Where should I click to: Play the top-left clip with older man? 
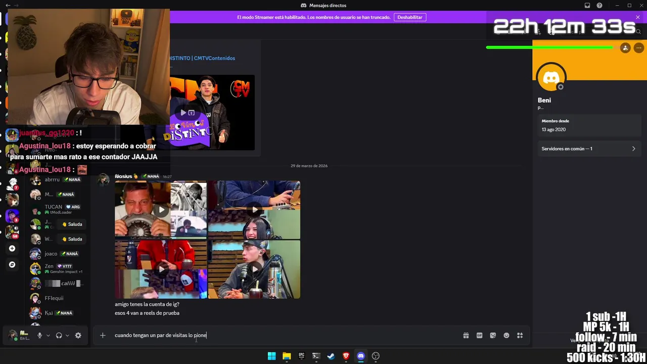pyautogui.click(x=161, y=209)
